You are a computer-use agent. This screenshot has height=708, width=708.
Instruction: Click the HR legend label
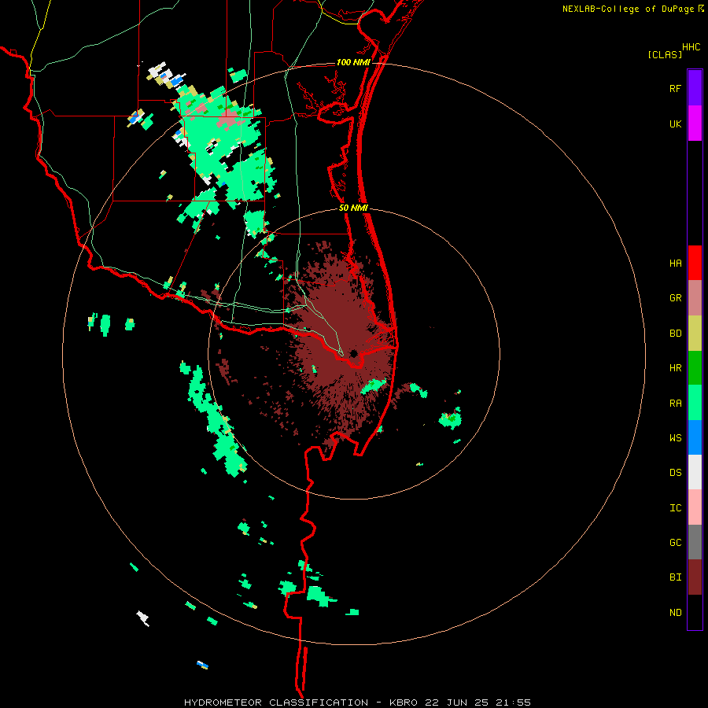675,368
